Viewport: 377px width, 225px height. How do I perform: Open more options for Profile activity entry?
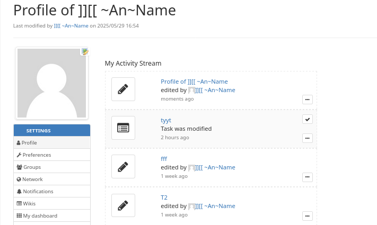point(308,100)
